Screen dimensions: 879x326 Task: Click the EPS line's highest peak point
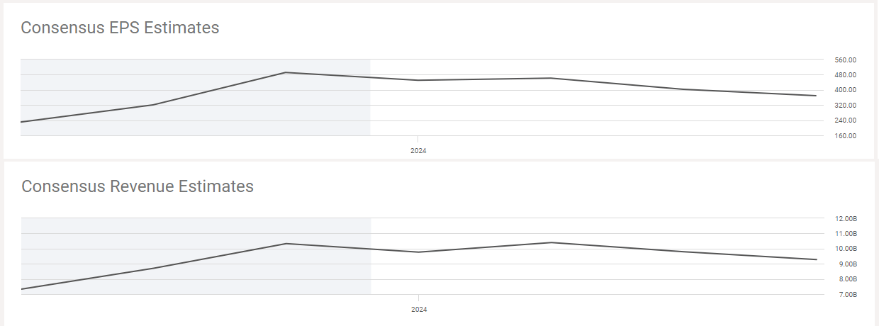(x=285, y=72)
